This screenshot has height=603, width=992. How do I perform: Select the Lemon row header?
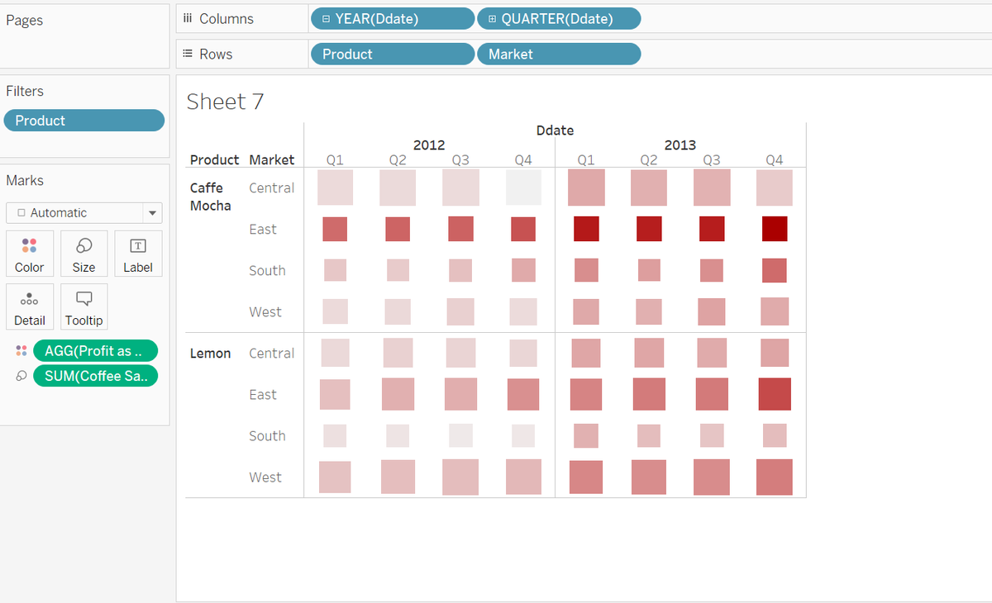click(x=210, y=353)
